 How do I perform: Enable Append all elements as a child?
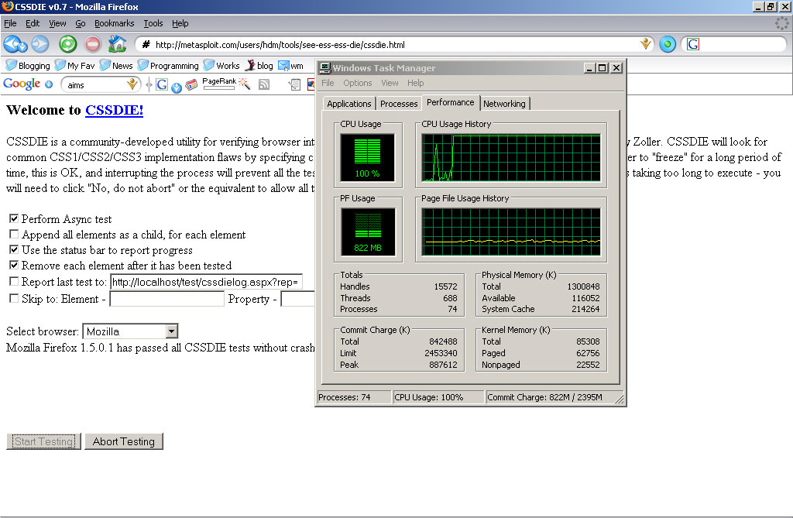(x=14, y=234)
